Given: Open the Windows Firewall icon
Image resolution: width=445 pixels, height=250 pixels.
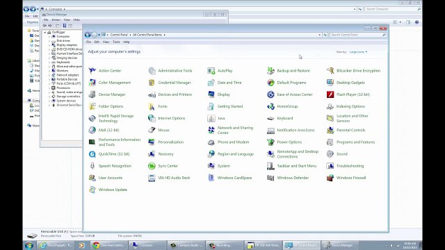Looking at the screenshot, I should 330,178.
